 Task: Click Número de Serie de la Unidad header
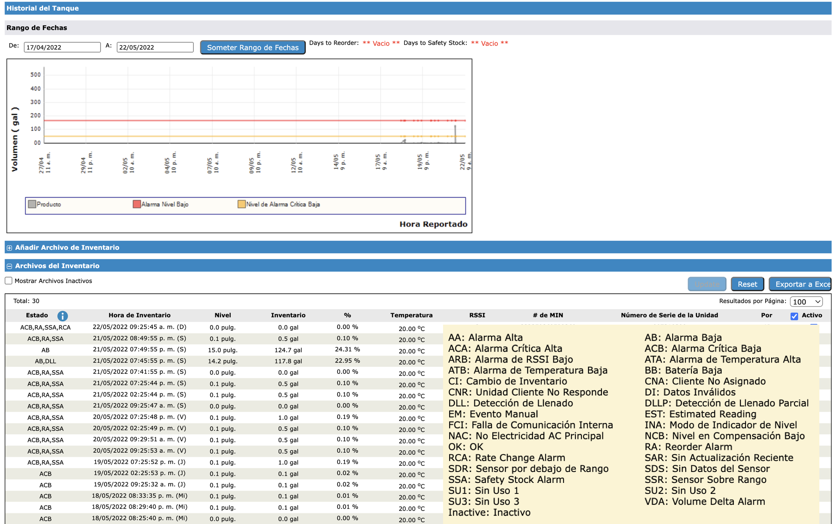pos(669,315)
